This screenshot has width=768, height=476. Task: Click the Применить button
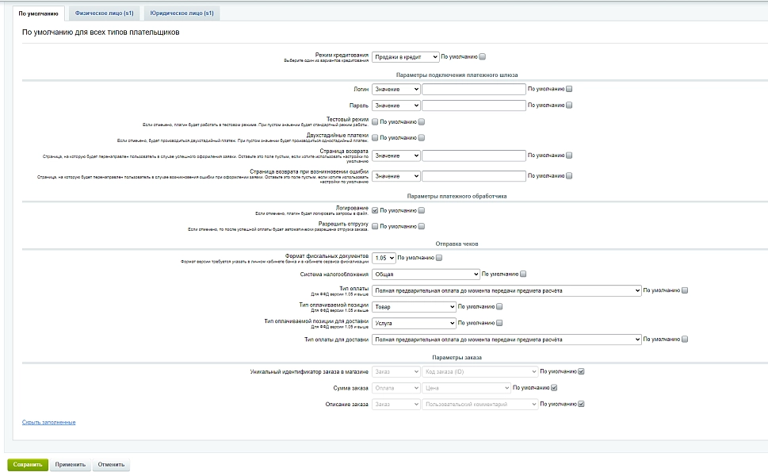tap(70, 465)
